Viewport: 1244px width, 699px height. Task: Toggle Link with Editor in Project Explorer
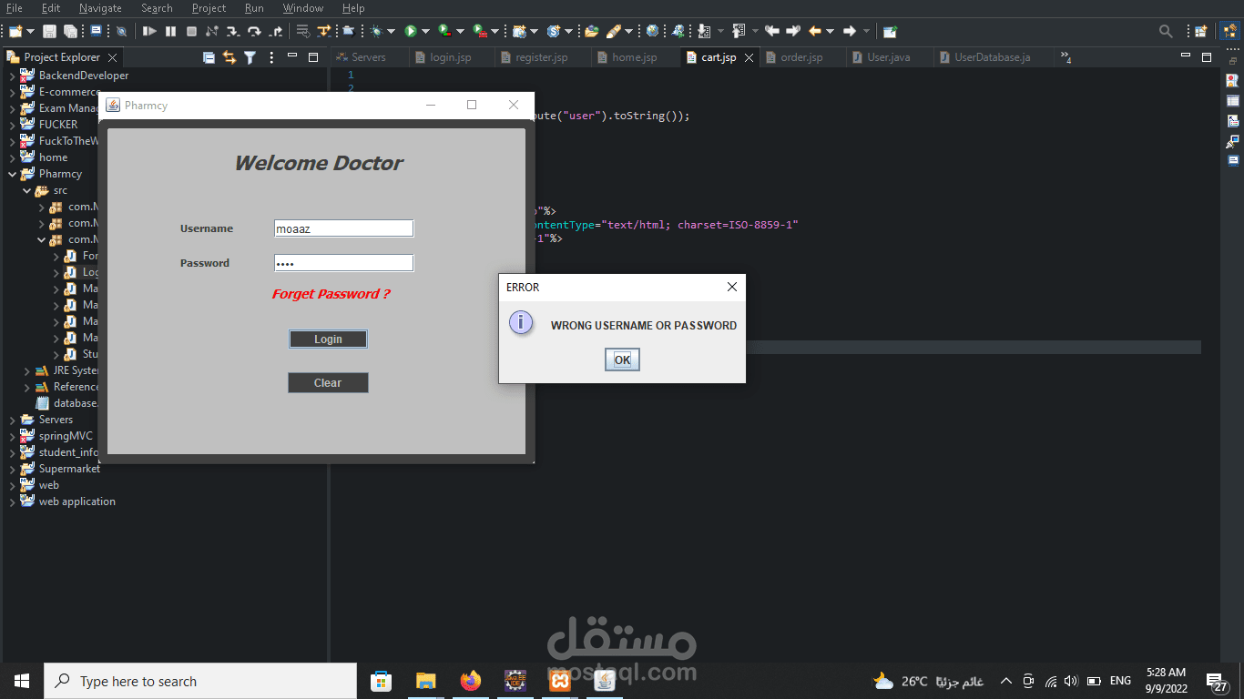229,57
